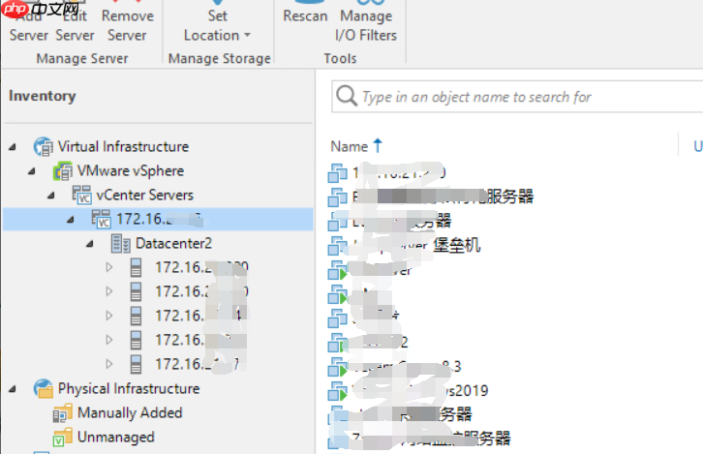
Task: Collapse the selected 172.16 vCenter node
Action: (71, 220)
